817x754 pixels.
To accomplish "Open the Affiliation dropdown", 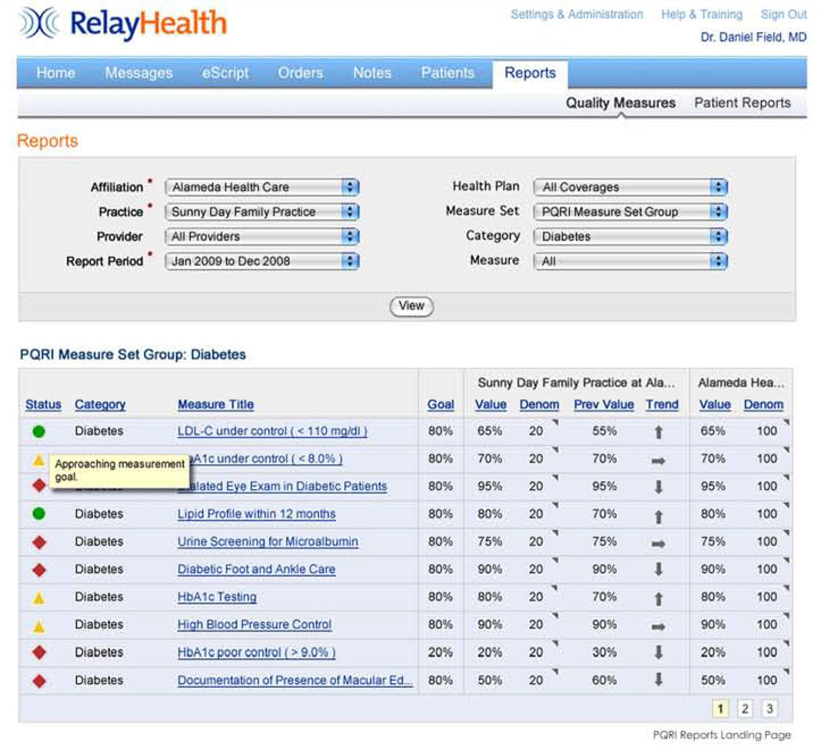I will (262, 187).
